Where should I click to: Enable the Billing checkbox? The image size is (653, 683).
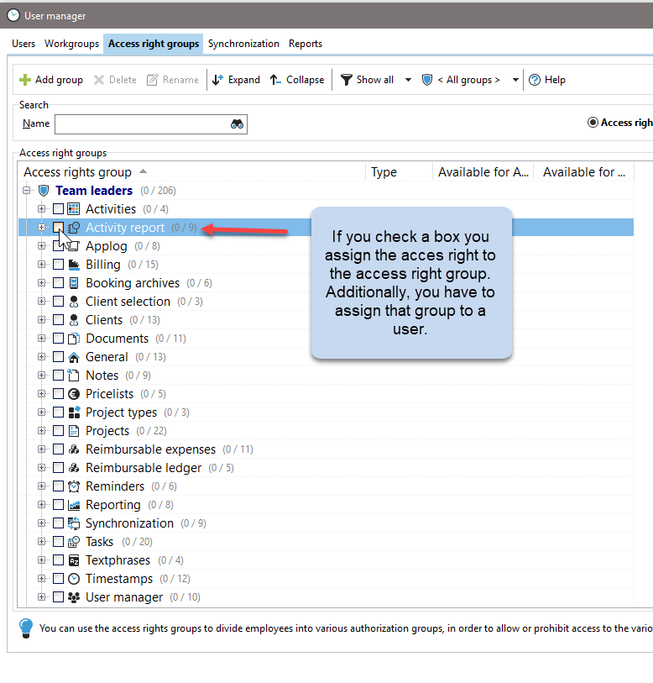58,265
